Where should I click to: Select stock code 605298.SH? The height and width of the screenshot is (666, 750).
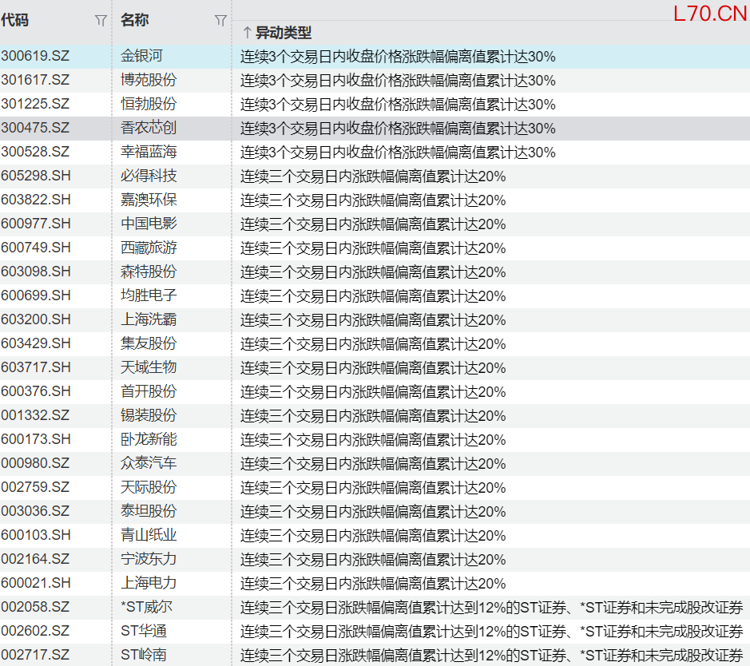click(x=36, y=176)
